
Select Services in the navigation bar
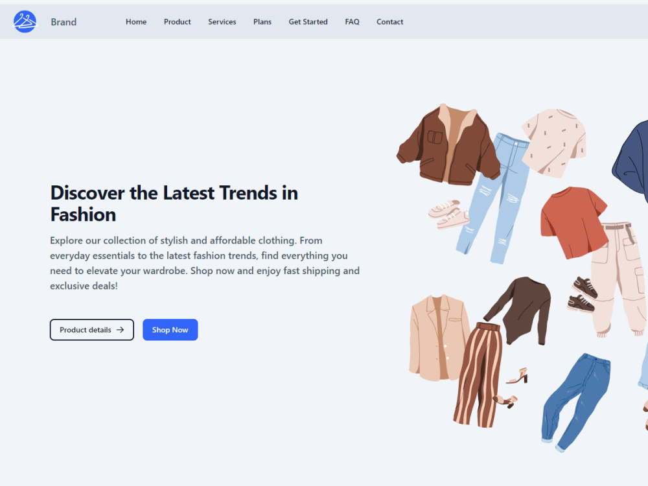pos(222,22)
